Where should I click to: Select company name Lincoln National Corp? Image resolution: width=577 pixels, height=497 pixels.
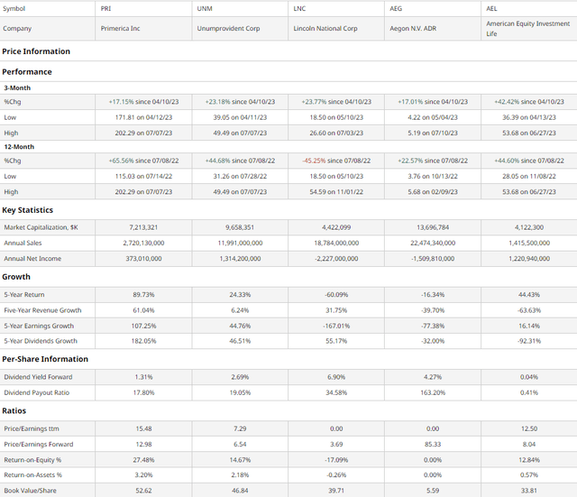pos(325,28)
